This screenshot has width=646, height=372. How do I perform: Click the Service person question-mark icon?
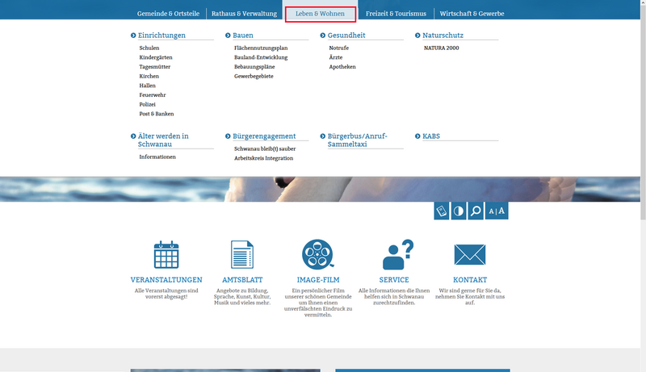(396, 254)
